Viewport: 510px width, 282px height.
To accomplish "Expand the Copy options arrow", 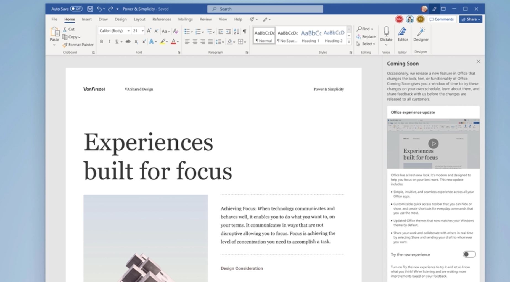I will [x=79, y=37].
